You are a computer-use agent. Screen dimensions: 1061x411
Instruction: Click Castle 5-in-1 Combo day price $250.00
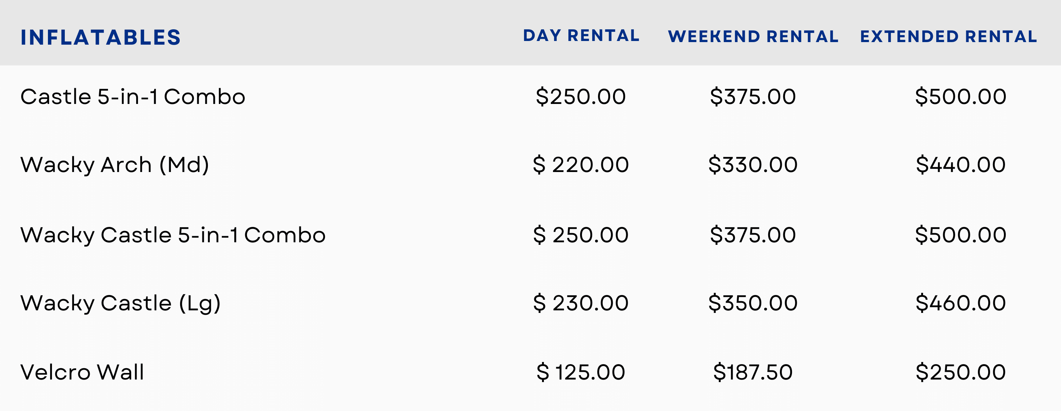coord(581,97)
